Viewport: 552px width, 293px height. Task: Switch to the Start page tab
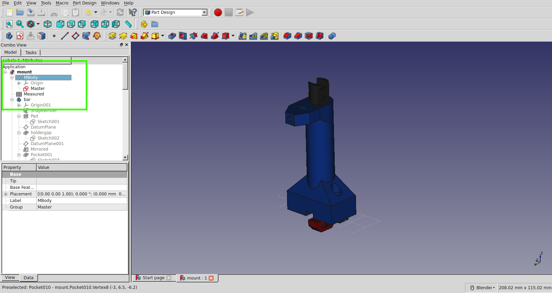[x=154, y=278]
